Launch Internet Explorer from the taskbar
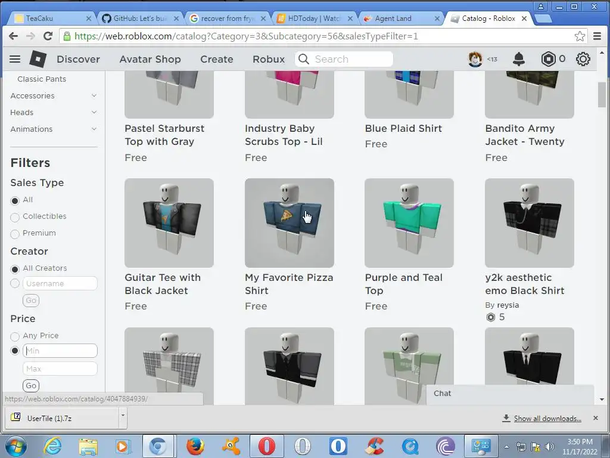The width and height of the screenshot is (610, 458). click(x=52, y=446)
